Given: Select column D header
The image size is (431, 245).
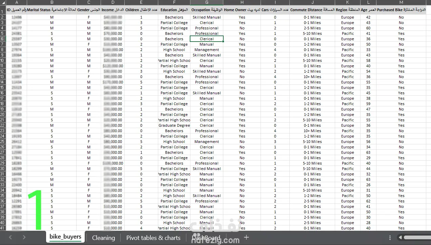Looking at the screenshot, I should click(x=113, y=2).
